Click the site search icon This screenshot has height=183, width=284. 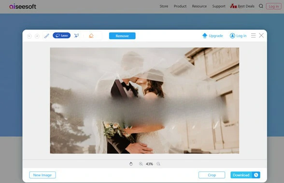261,6
